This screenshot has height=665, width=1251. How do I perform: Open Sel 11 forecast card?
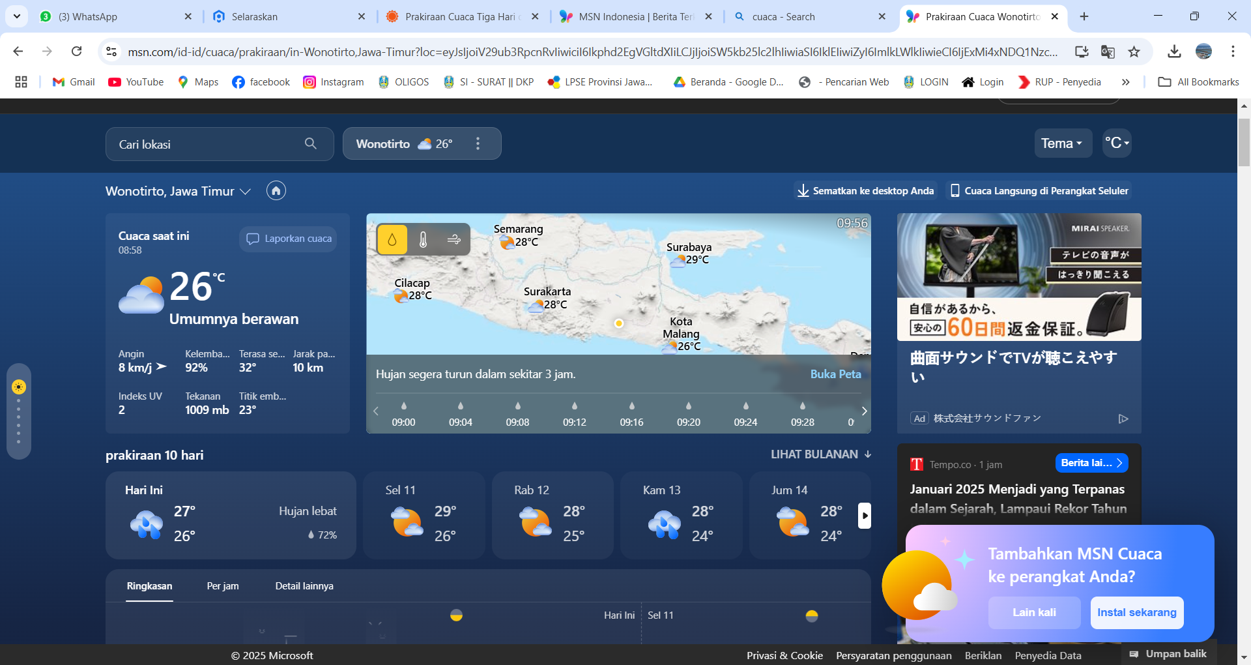tap(424, 515)
